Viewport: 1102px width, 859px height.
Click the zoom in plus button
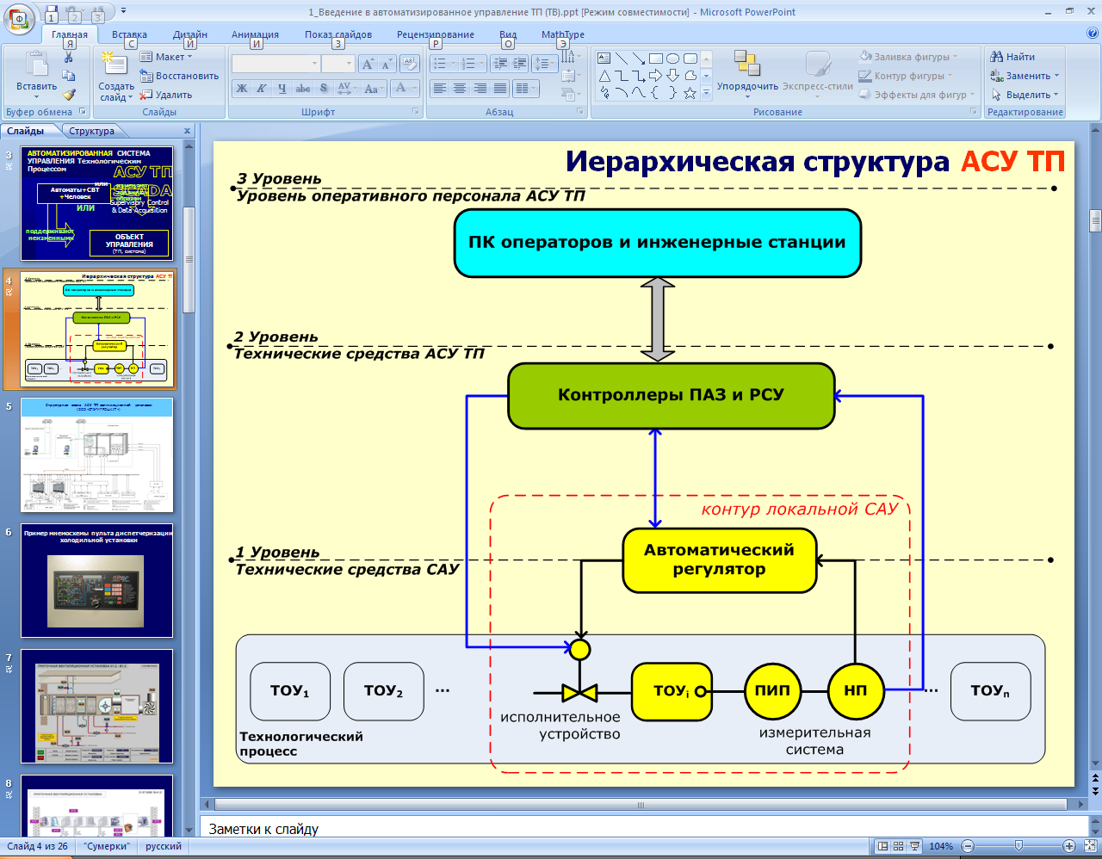point(1069,846)
